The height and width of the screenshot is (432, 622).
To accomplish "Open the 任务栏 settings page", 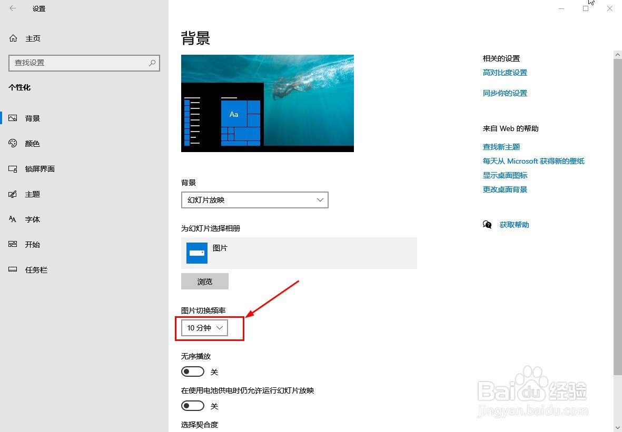I will tap(84, 270).
